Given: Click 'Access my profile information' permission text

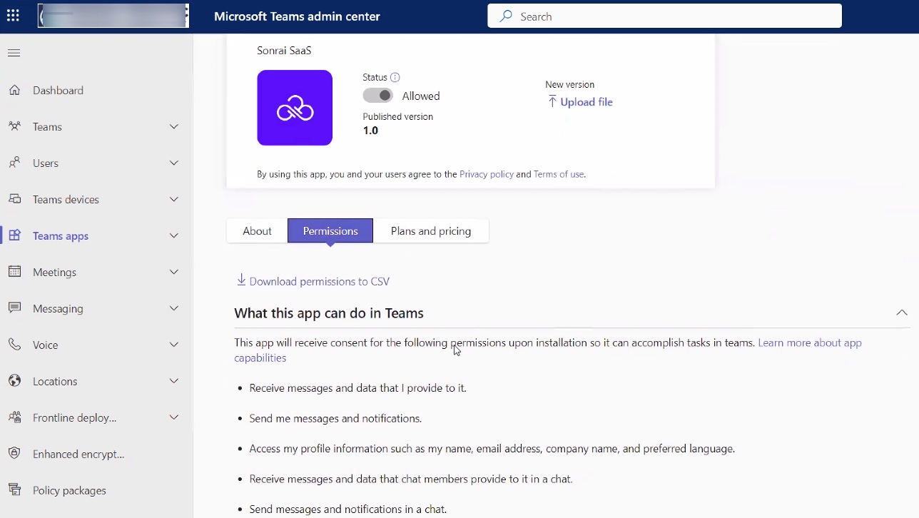Looking at the screenshot, I should (492, 449).
